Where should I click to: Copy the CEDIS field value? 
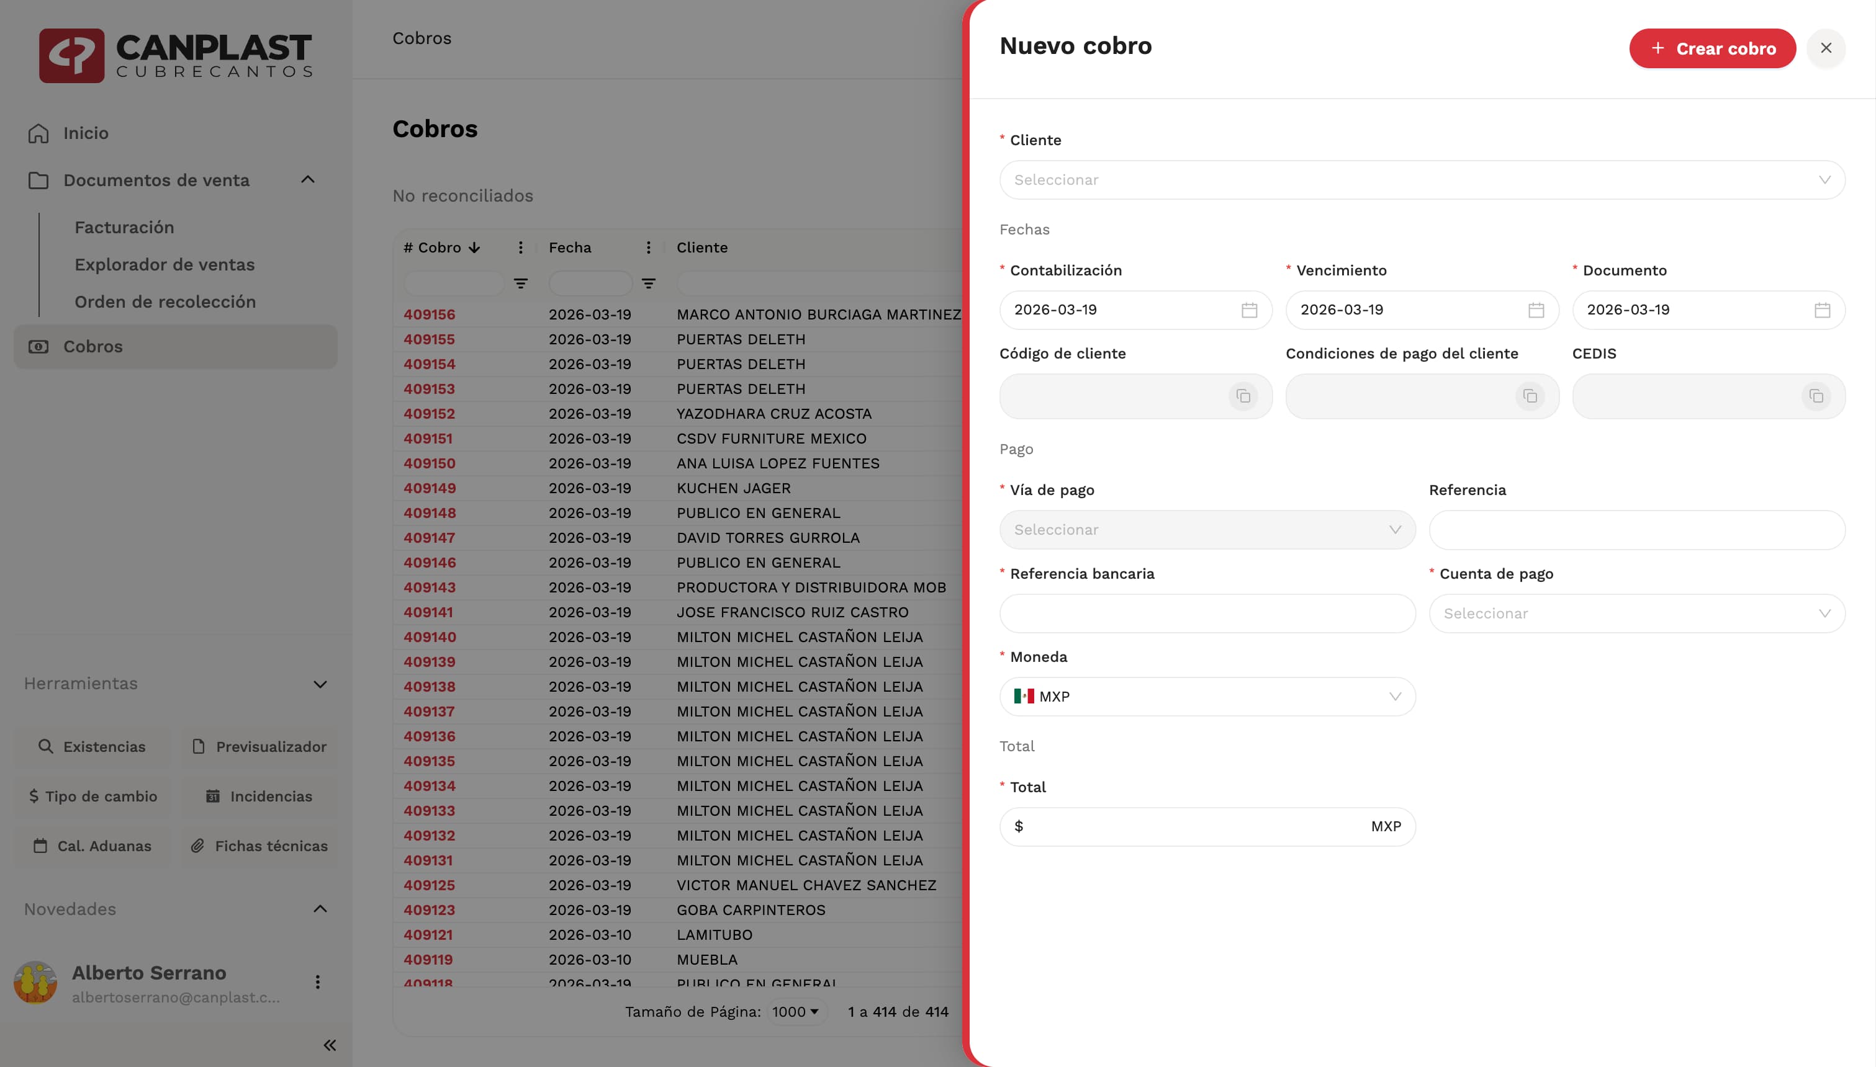(x=1816, y=396)
